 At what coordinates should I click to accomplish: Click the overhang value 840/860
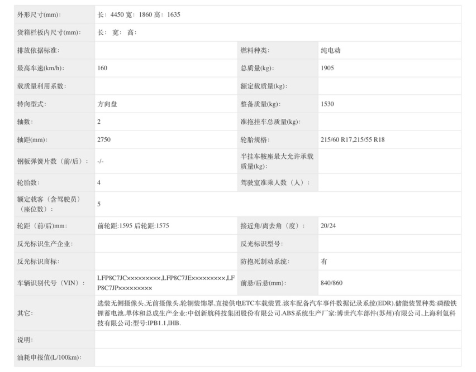pos(331,283)
